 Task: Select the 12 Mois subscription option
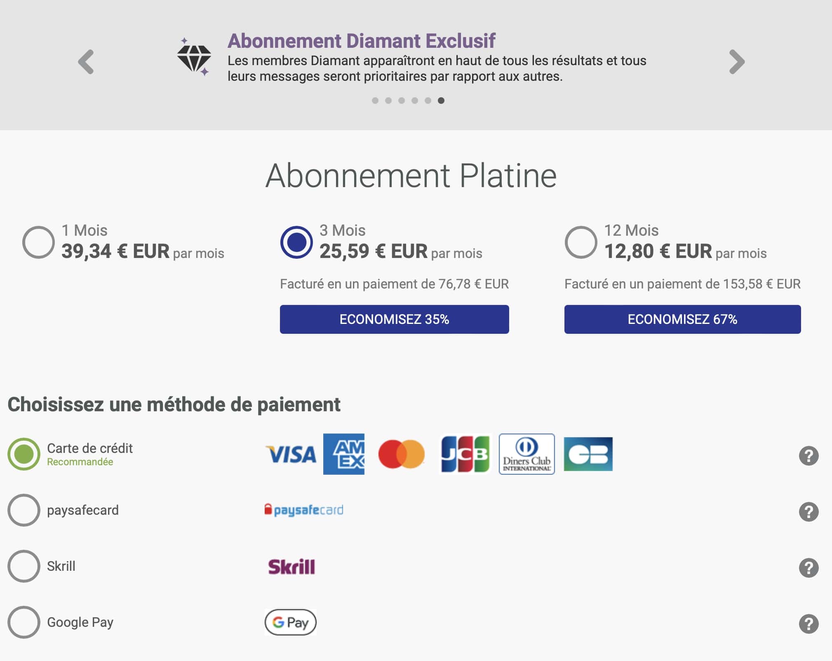[x=581, y=242]
